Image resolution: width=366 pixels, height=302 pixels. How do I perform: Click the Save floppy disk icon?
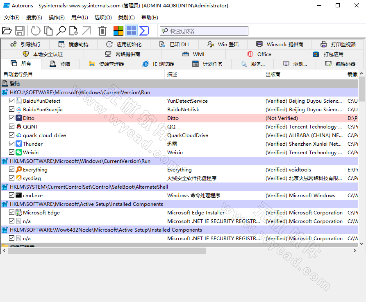(x=20, y=31)
